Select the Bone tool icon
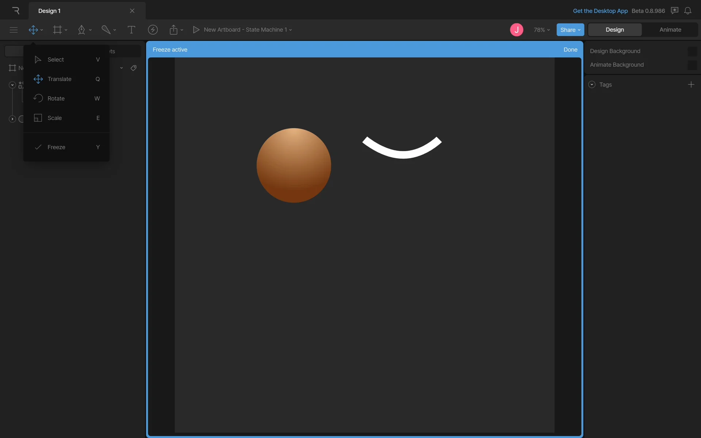Image resolution: width=701 pixels, height=438 pixels. 106,30
